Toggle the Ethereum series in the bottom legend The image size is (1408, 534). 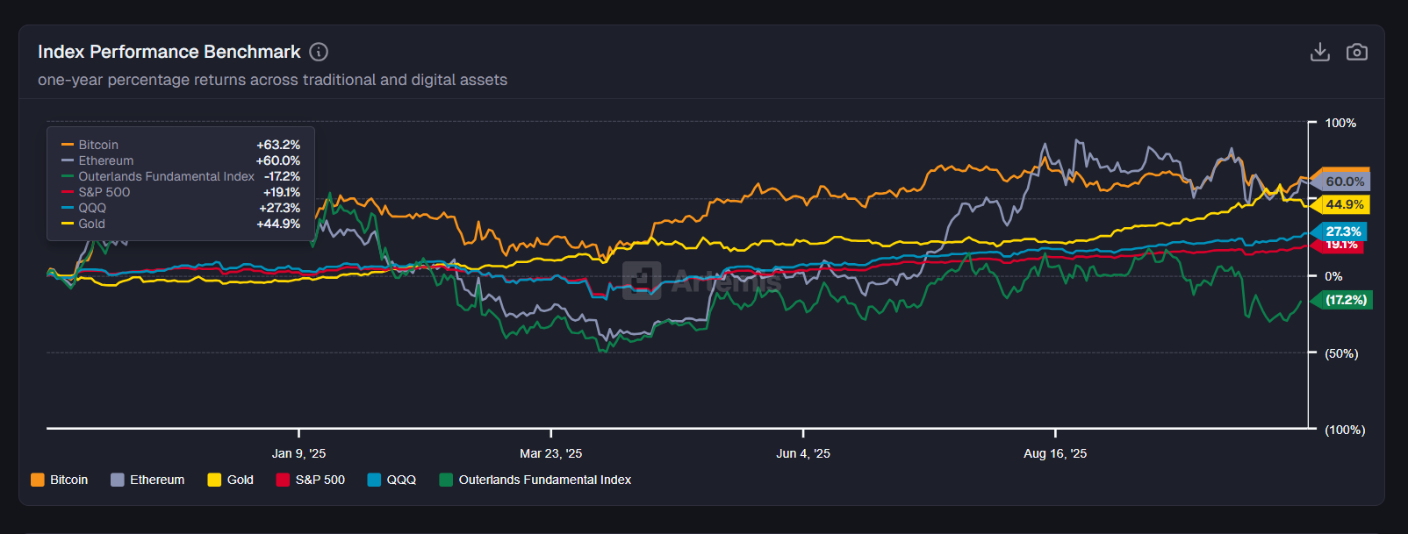(x=147, y=480)
